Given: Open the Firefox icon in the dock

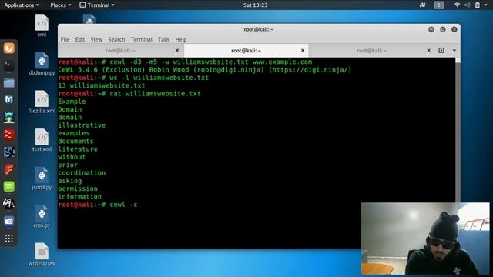Looking at the screenshot, I should click(x=8, y=48).
